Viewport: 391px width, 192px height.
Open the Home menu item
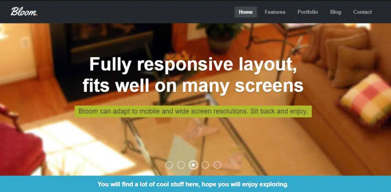pyautogui.click(x=246, y=12)
